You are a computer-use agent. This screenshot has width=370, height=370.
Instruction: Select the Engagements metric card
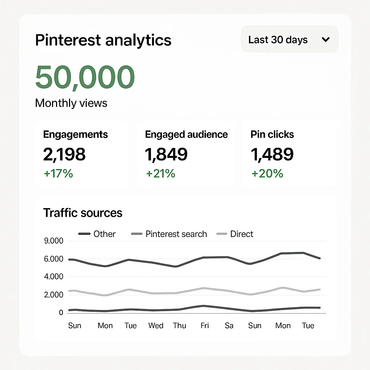(x=81, y=154)
